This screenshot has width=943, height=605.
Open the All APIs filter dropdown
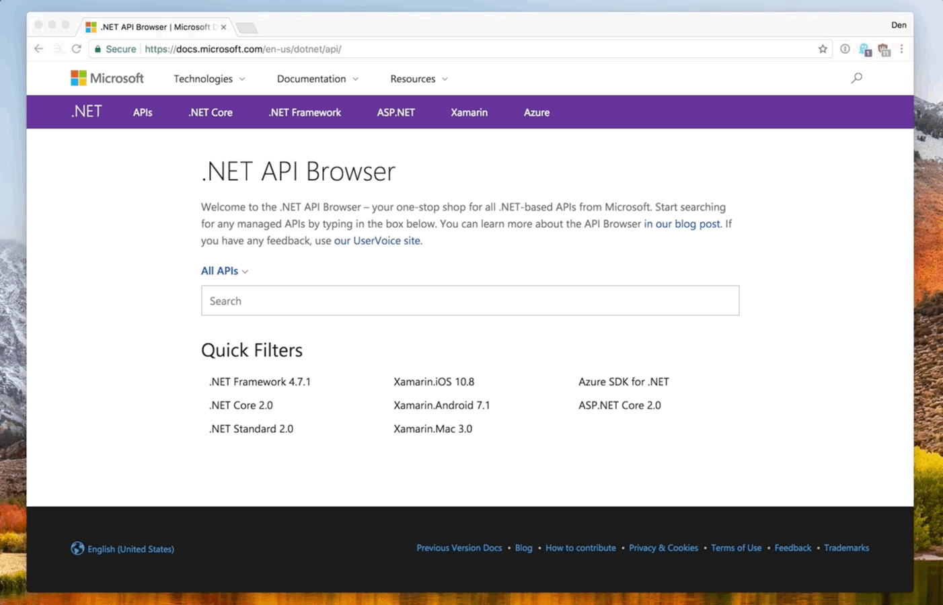225,271
